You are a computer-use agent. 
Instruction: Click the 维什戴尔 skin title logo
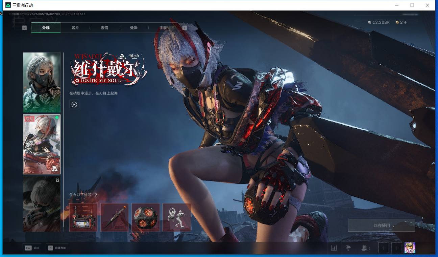point(109,69)
